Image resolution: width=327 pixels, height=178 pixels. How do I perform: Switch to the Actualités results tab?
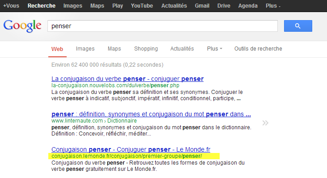pyautogui.click(x=182, y=49)
